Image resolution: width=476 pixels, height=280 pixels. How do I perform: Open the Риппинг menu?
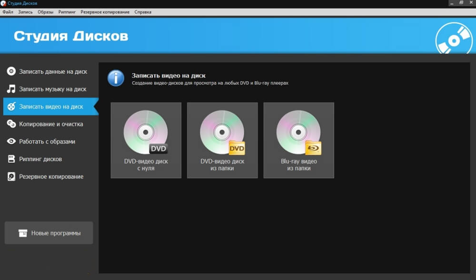point(67,12)
